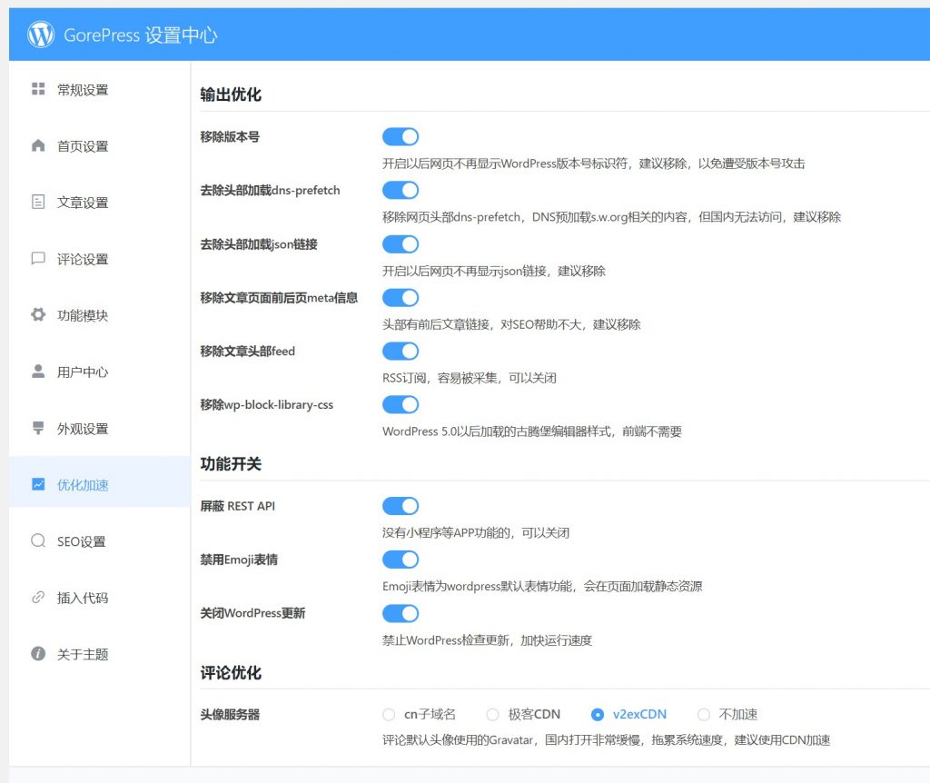Turn off the 屏蔽 REST API switch

pyautogui.click(x=401, y=506)
